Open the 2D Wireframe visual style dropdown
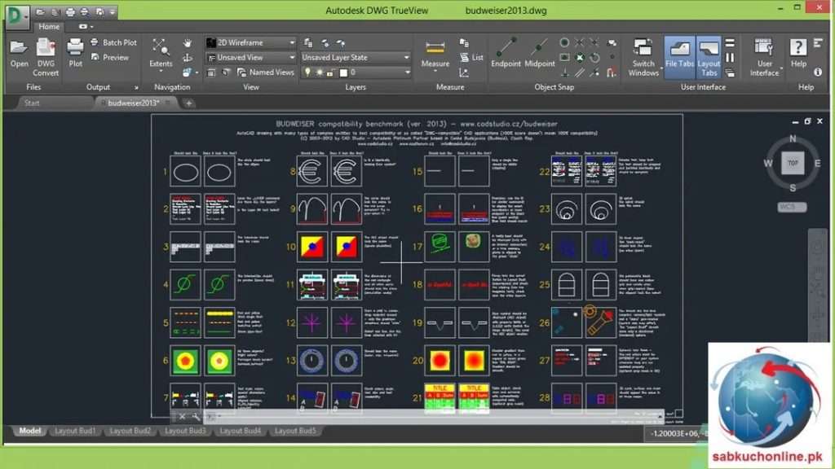 point(250,42)
